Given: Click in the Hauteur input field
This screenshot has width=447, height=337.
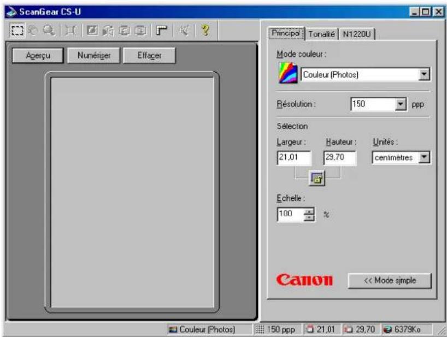Looking at the screenshot, I should coord(340,157).
